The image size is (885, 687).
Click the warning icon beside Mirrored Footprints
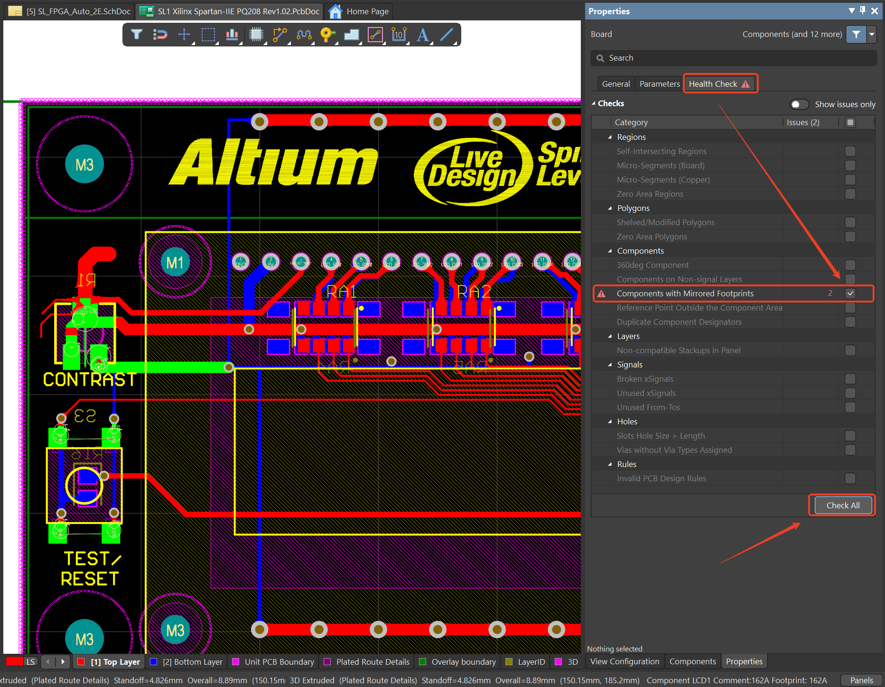[x=601, y=293]
